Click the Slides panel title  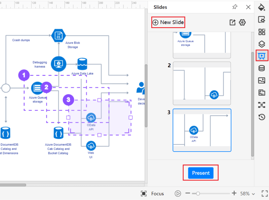(160, 7)
